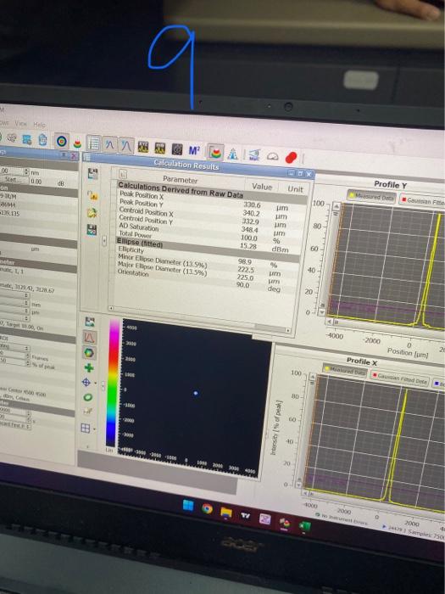Open the gauge meter toolbar icon

272,156
